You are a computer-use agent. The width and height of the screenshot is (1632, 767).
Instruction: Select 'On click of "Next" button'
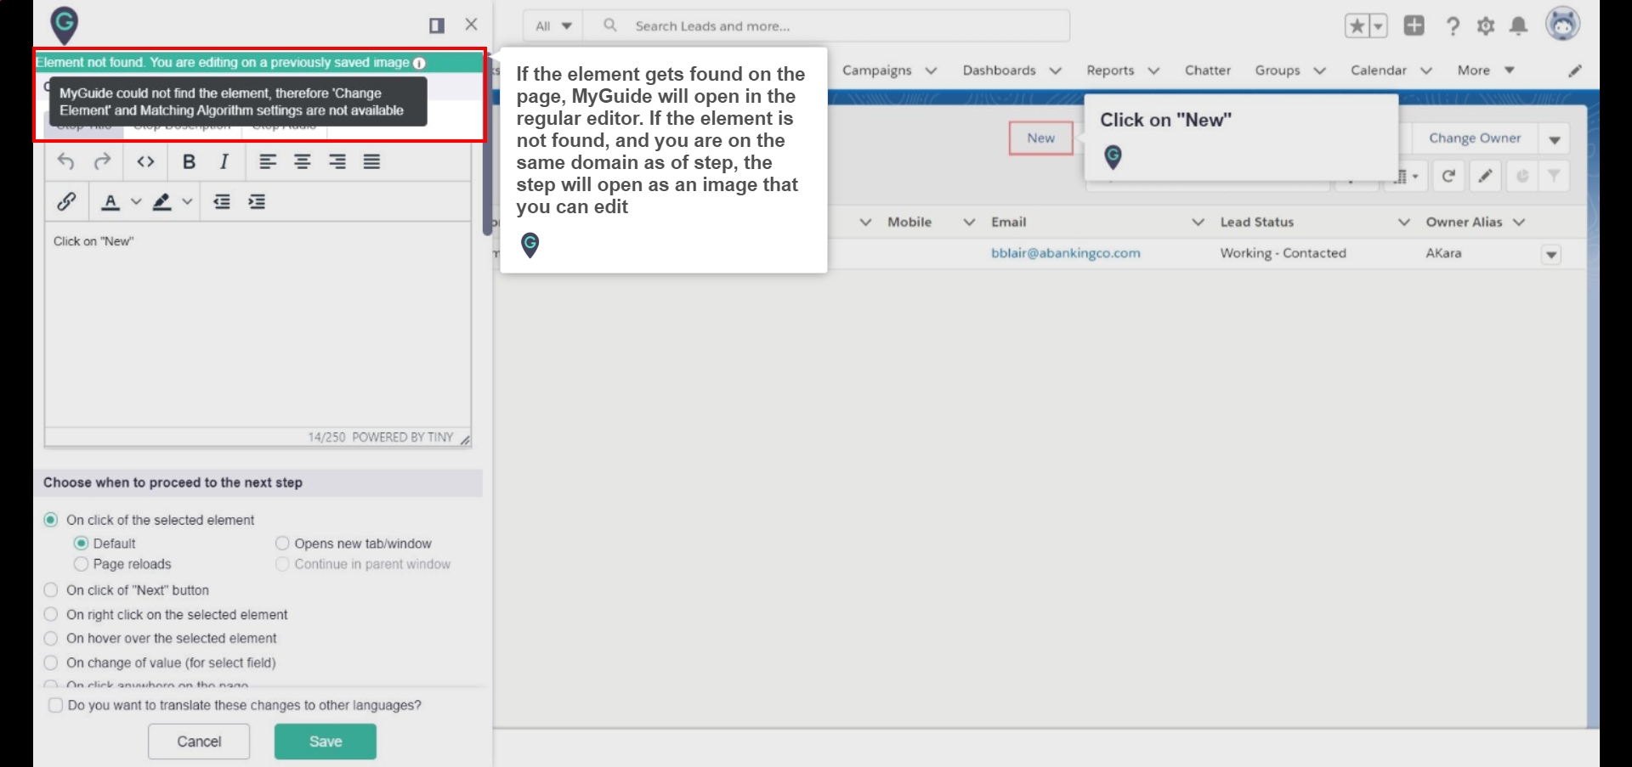tap(51, 590)
